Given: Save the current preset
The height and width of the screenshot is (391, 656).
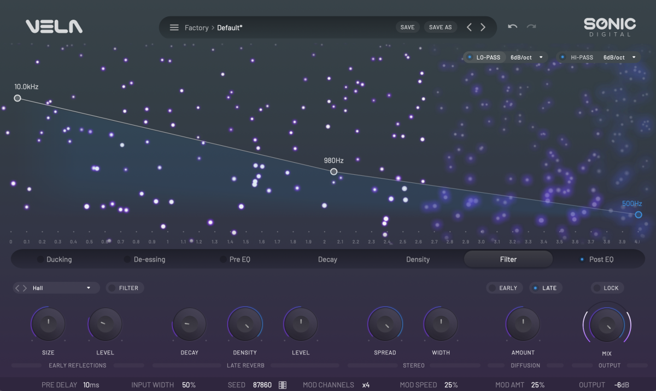Looking at the screenshot, I should (x=407, y=27).
